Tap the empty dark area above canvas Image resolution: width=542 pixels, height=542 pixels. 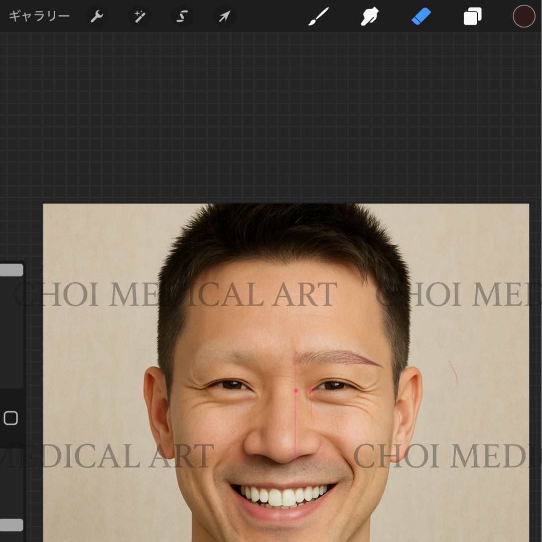pos(271,117)
